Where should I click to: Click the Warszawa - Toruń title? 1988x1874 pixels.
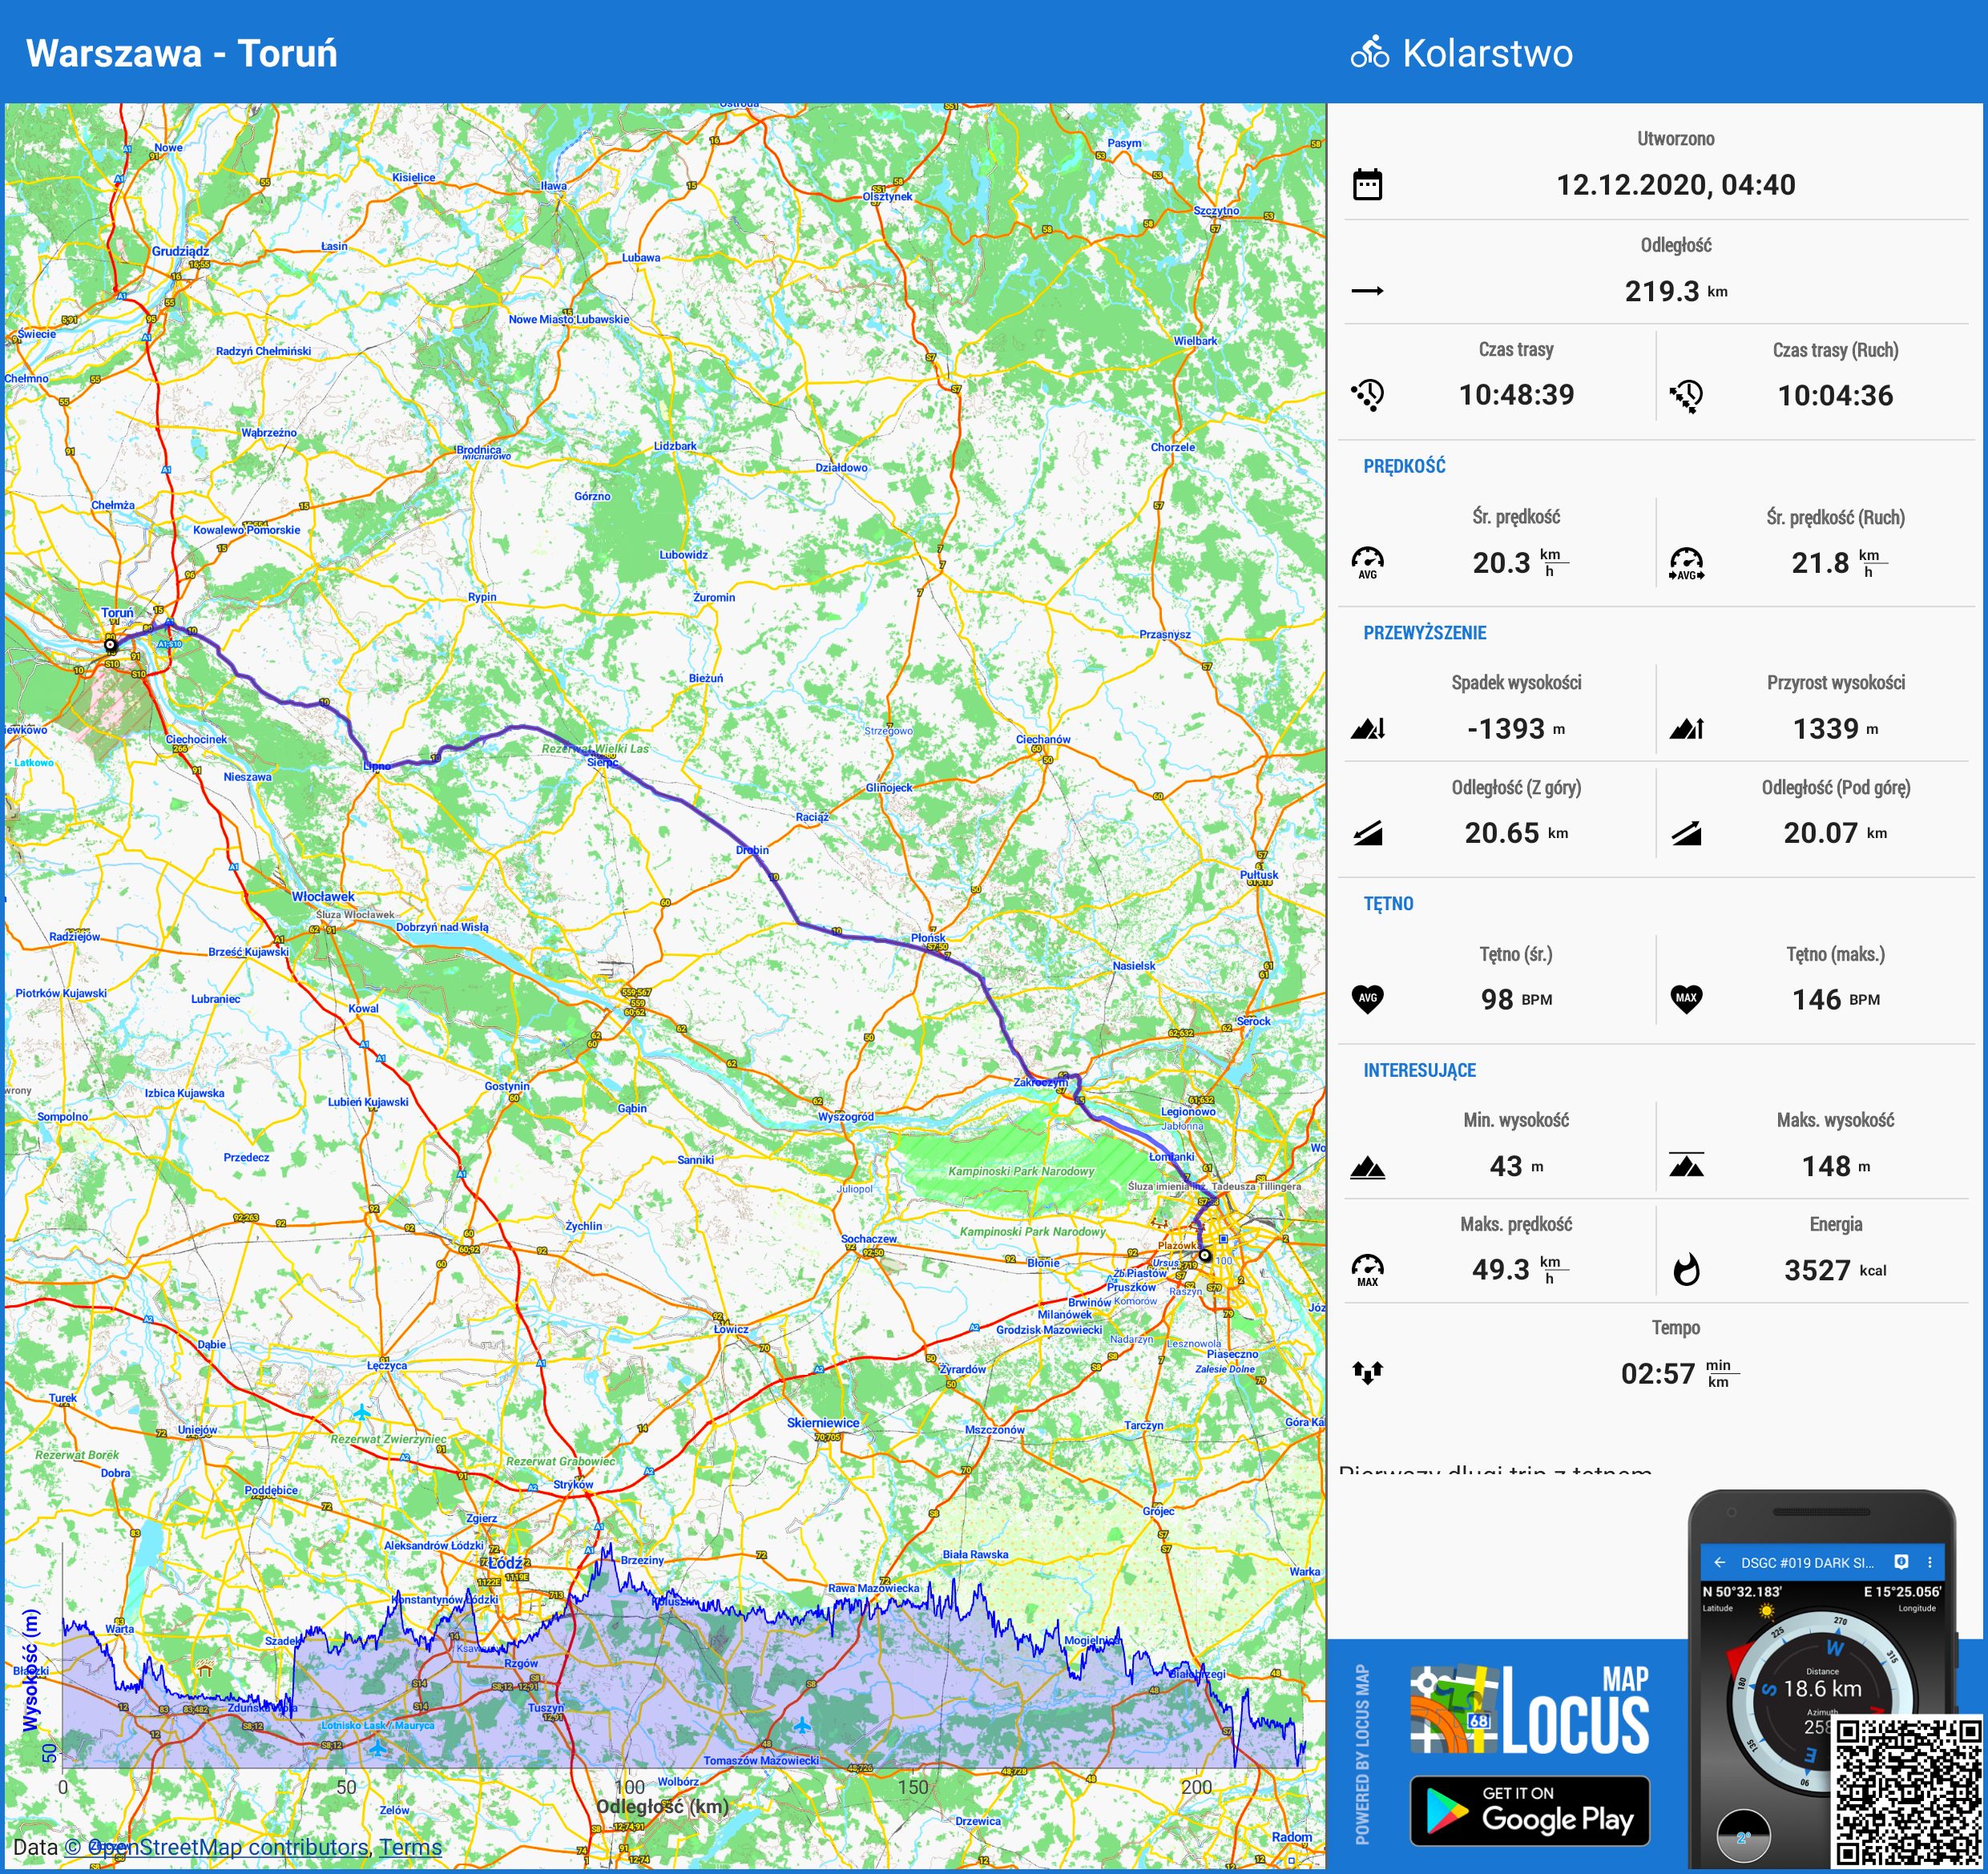coord(182,53)
